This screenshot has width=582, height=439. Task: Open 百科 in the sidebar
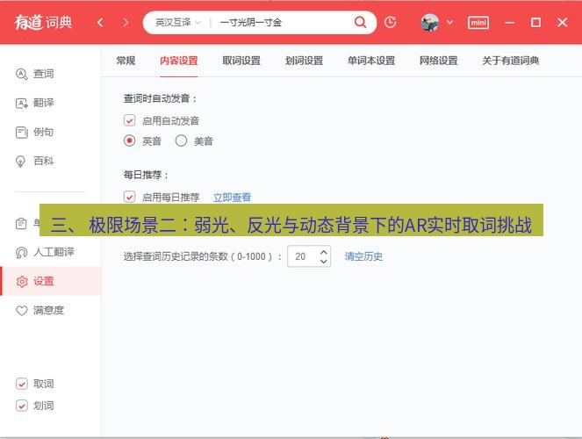click(x=35, y=161)
